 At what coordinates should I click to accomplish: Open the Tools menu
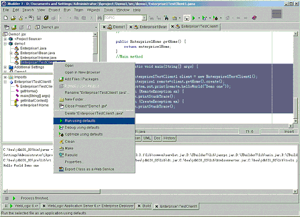click(108, 10)
